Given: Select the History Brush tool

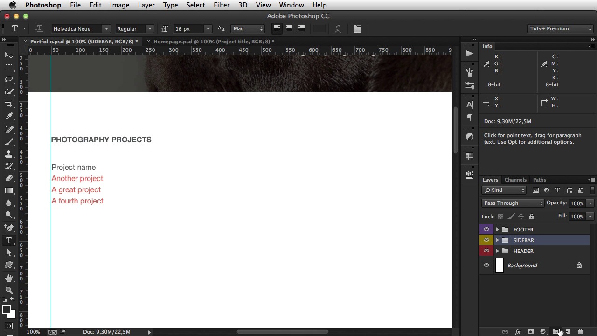Looking at the screenshot, I should coord(9,166).
